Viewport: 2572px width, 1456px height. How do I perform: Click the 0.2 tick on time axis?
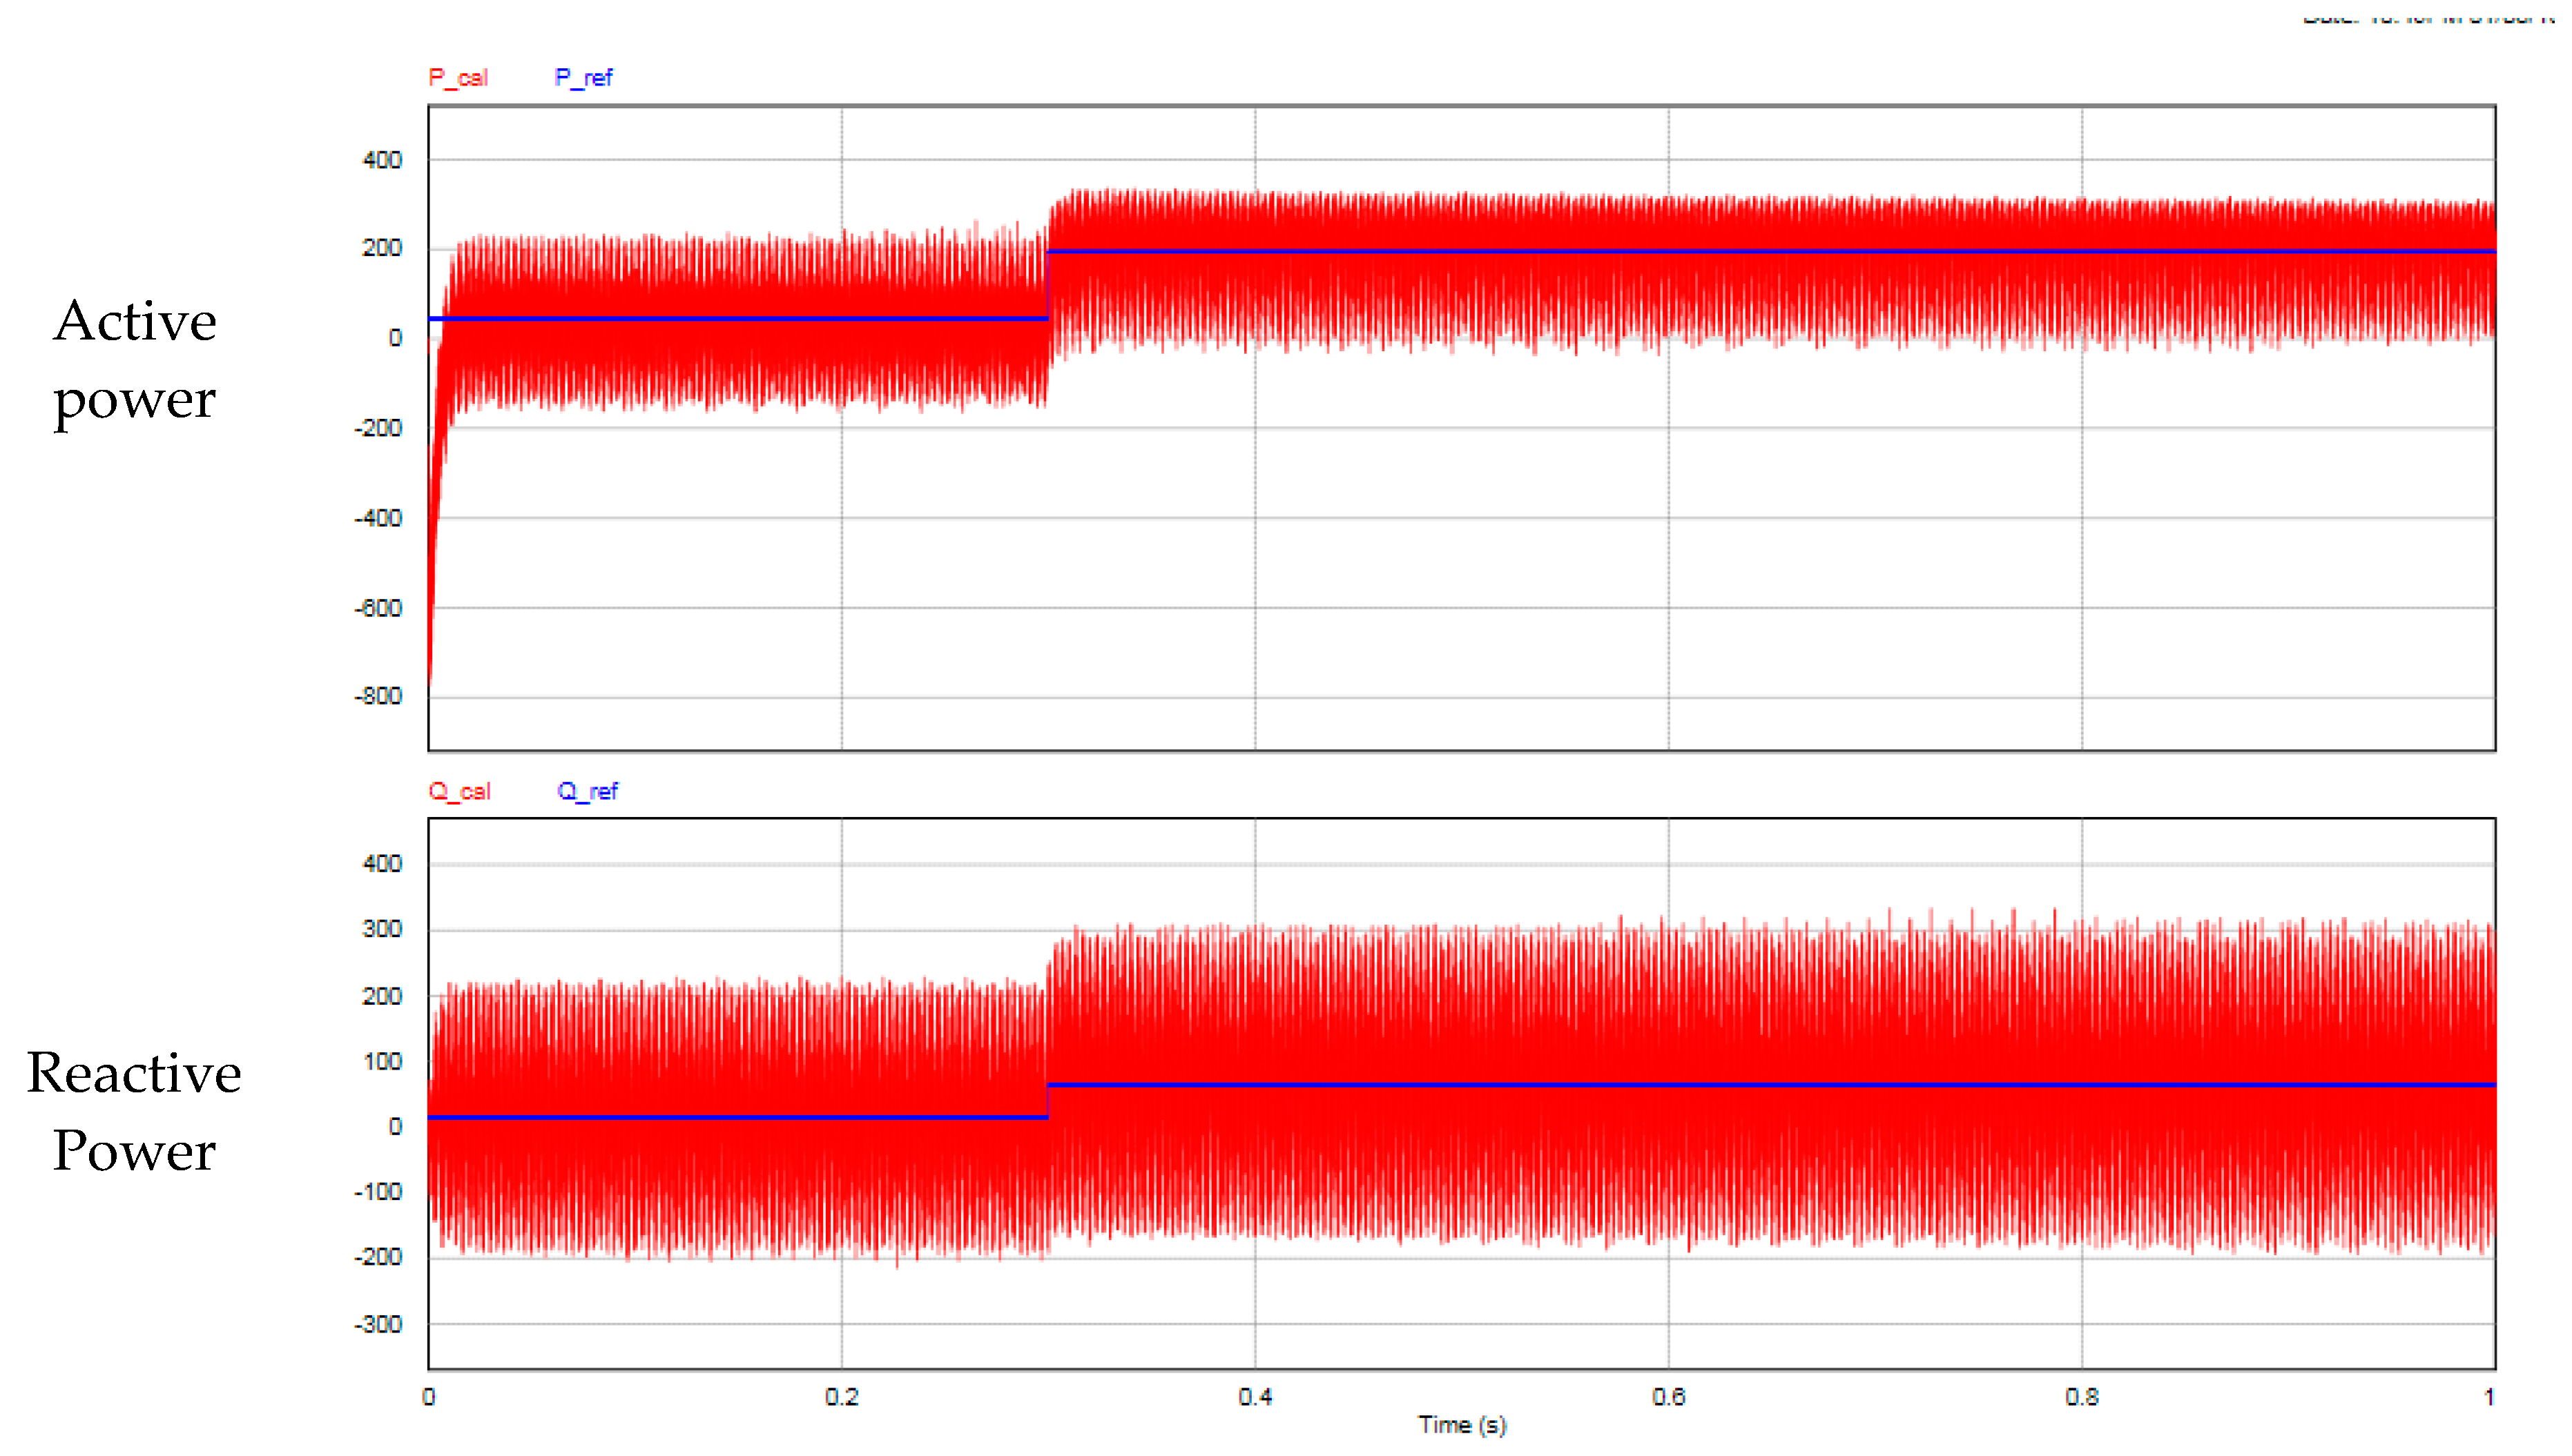click(x=841, y=1397)
